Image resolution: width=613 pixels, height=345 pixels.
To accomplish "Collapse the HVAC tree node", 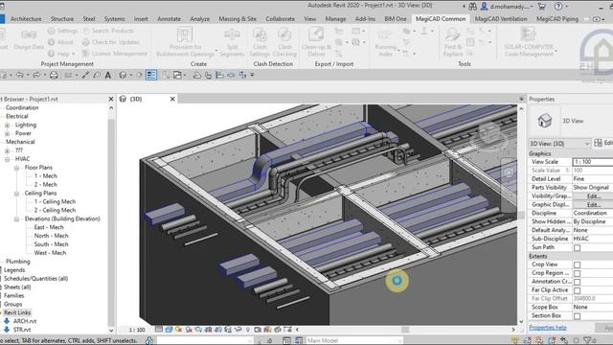I will coord(7,159).
